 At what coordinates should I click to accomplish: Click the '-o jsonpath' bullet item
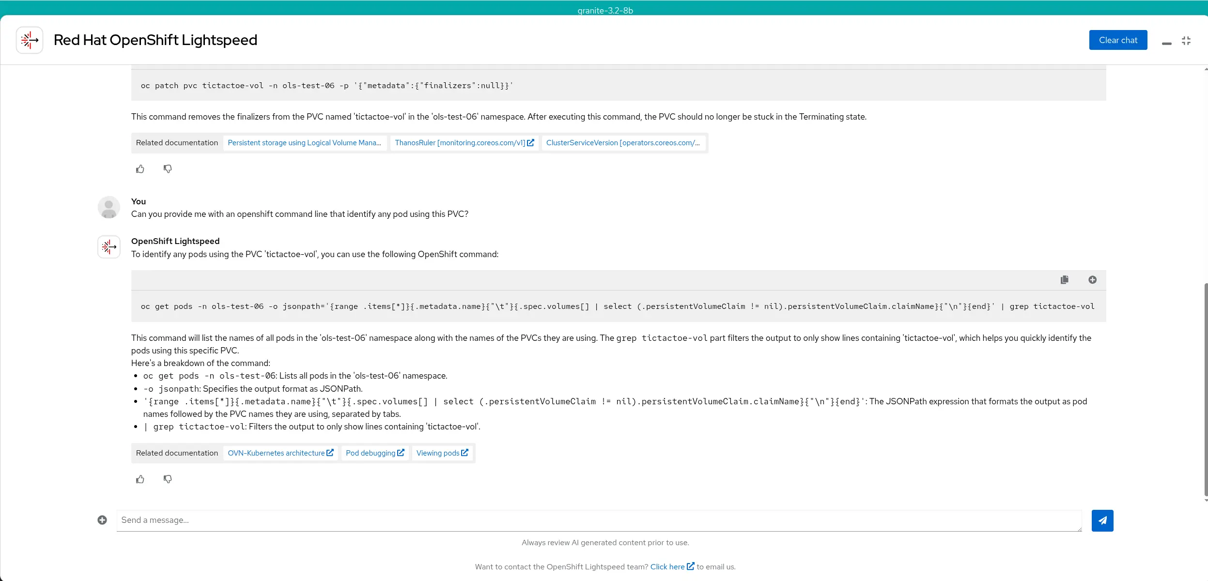[x=253, y=389]
